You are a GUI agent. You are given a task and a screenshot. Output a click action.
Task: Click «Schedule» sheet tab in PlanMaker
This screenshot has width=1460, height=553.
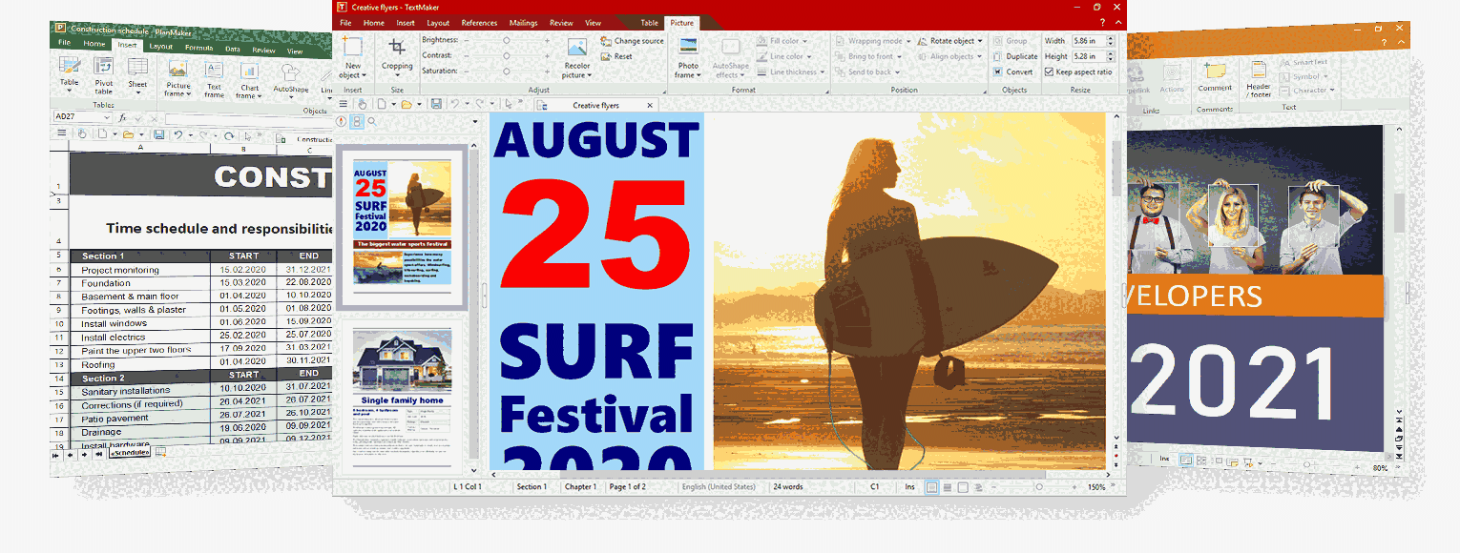tap(128, 453)
